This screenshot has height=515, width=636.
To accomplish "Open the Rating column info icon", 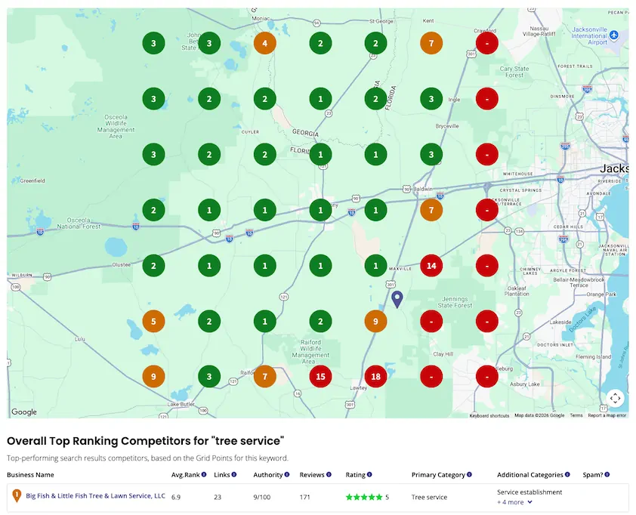I will point(369,474).
